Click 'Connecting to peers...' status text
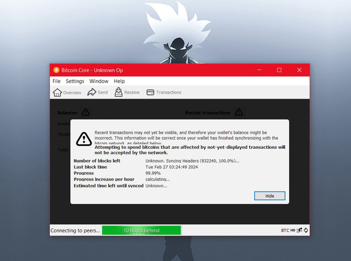 point(75,230)
